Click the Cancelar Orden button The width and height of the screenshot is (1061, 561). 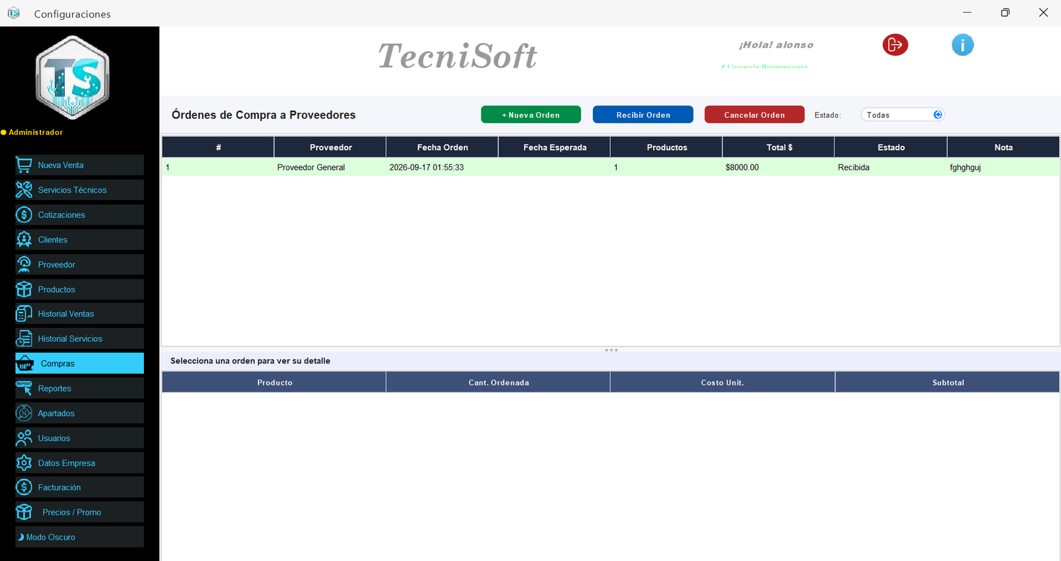(754, 115)
